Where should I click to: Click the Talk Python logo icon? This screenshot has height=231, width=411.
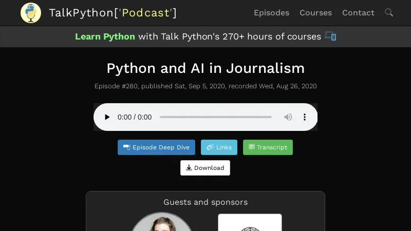31,13
